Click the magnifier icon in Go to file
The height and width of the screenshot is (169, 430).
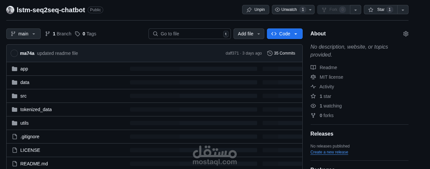[x=155, y=34]
